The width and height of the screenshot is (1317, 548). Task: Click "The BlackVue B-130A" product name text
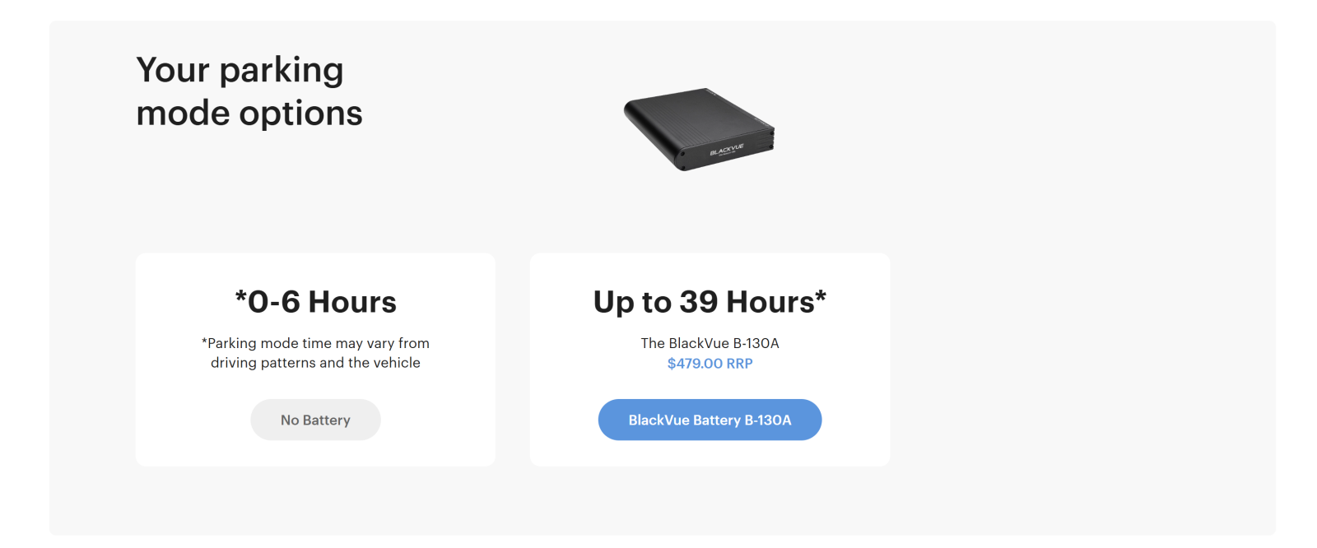pos(710,343)
